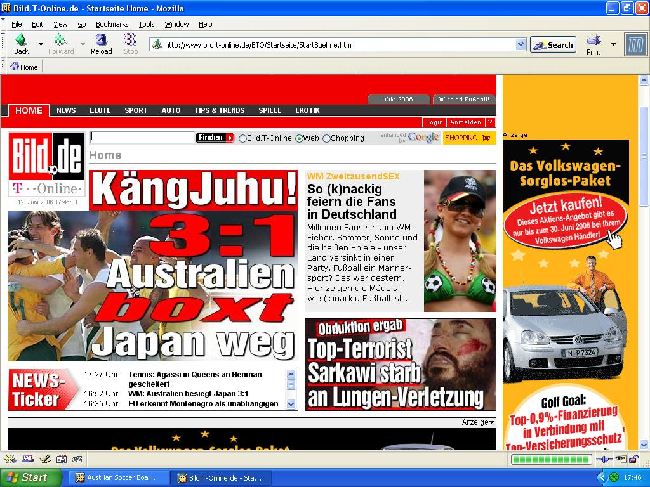Click the page scrollbar down arrow
Viewport: 650px width, 487px height.
tap(644, 445)
